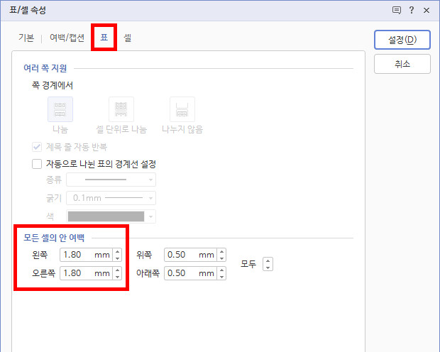
Task: Focus the 아래쪽 margin input field
Action: [x=190, y=273]
